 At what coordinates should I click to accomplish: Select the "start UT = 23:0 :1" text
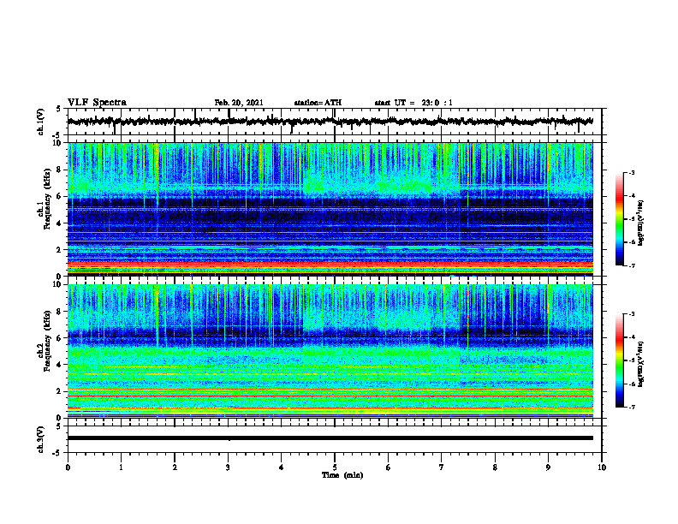(413, 103)
